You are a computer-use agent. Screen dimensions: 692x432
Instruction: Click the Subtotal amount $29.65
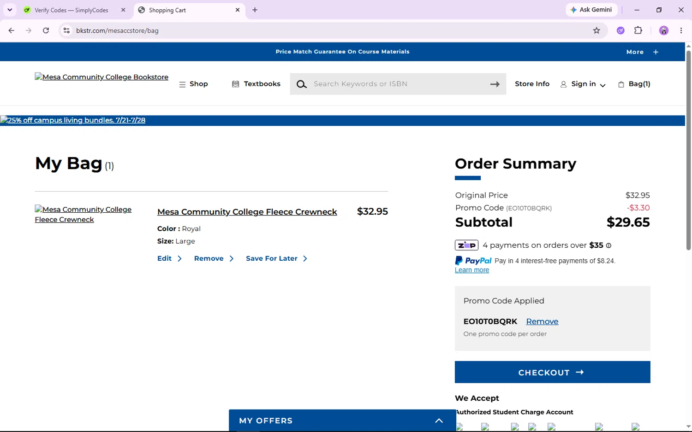628,222
